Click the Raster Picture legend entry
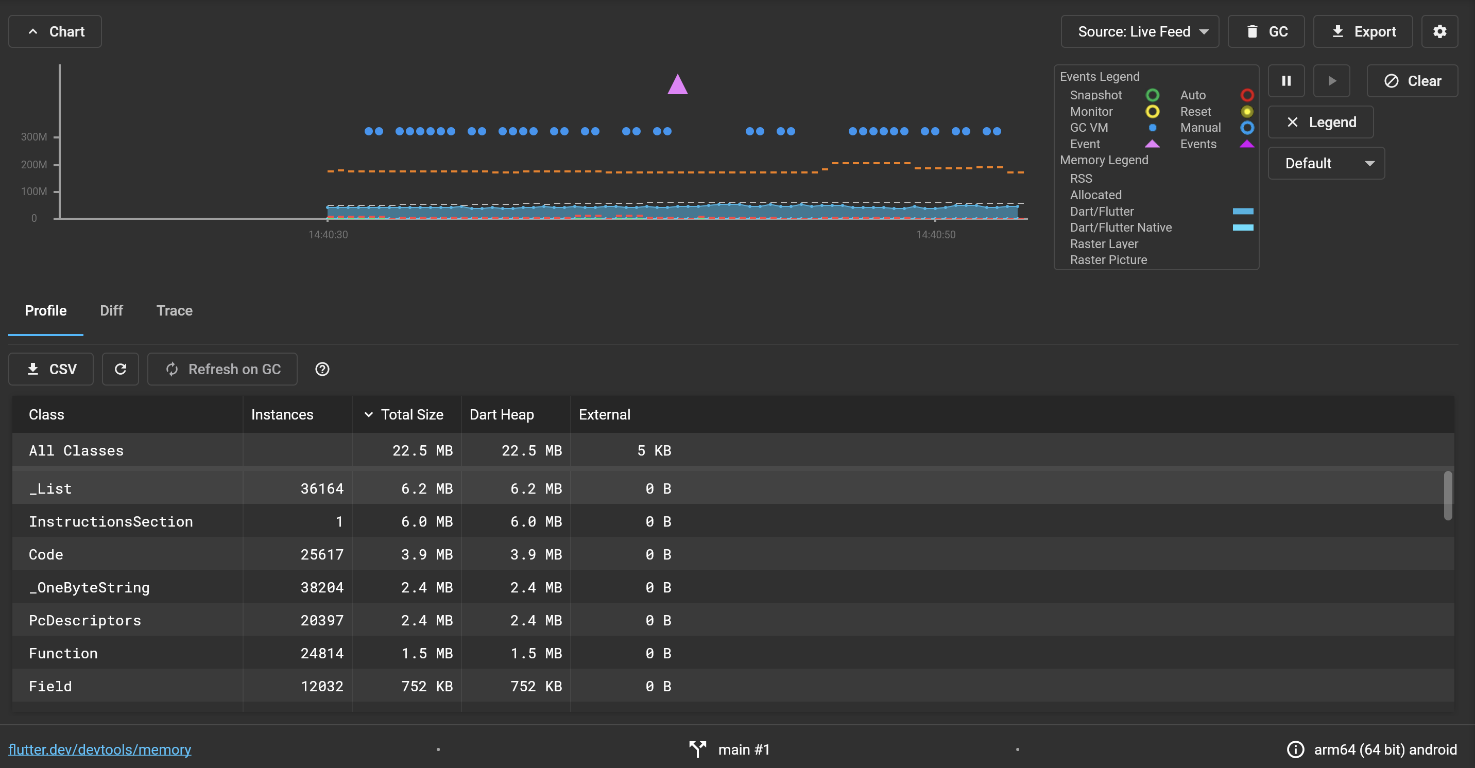The image size is (1475, 768). tap(1108, 260)
